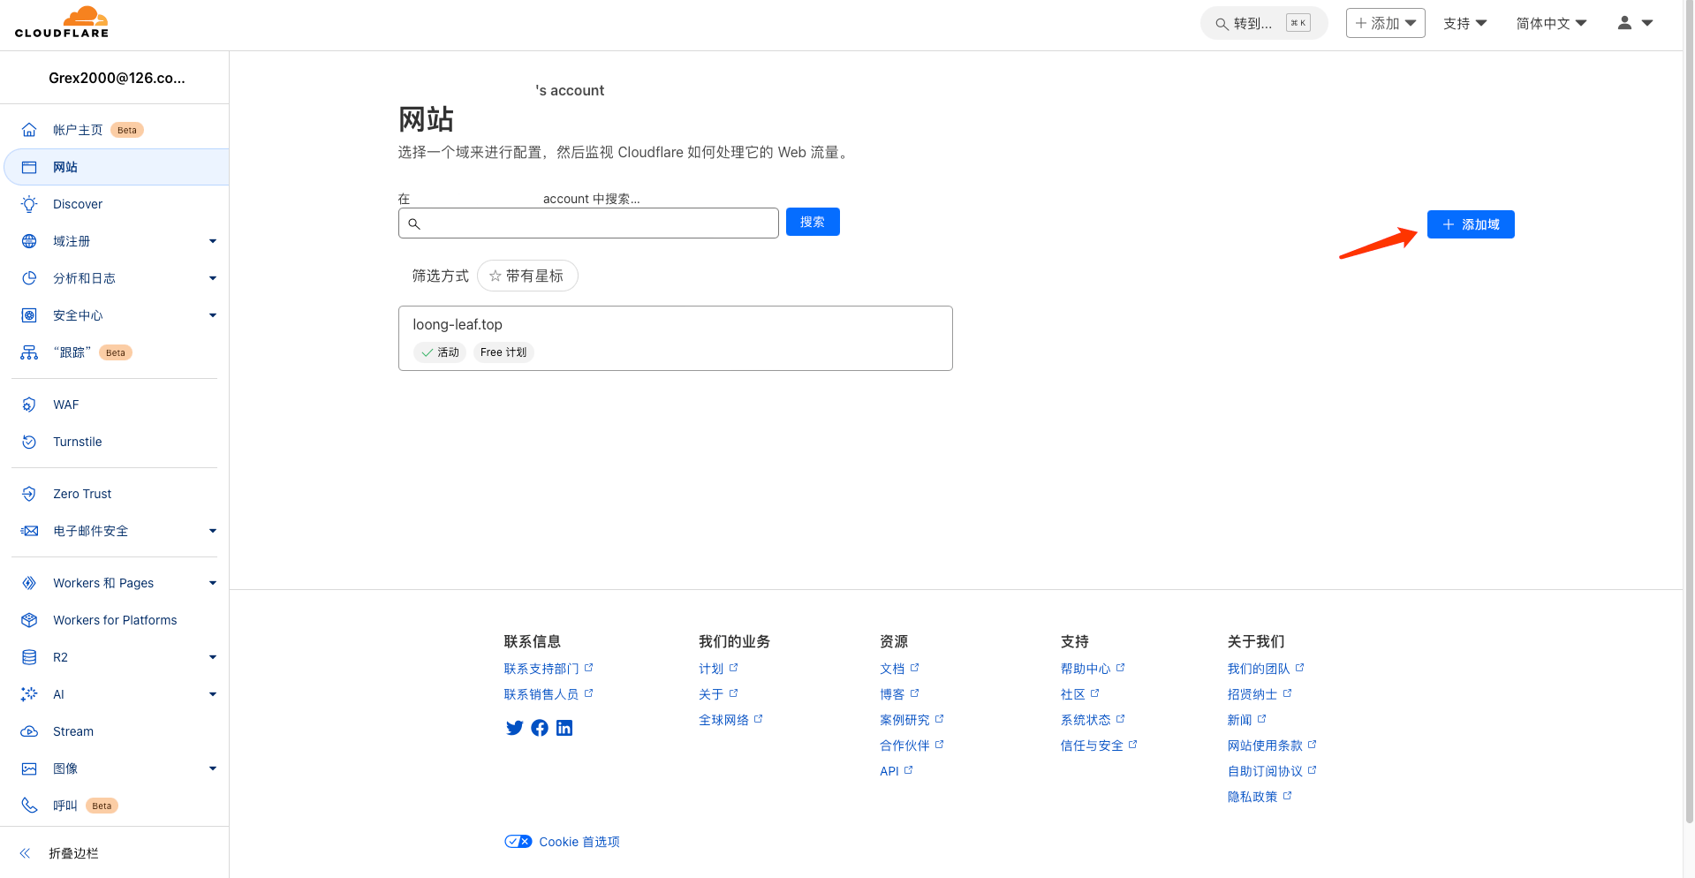Screen dimensions: 1695x878
Task: Click the Workers 和 Pages icon
Action: point(29,583)
